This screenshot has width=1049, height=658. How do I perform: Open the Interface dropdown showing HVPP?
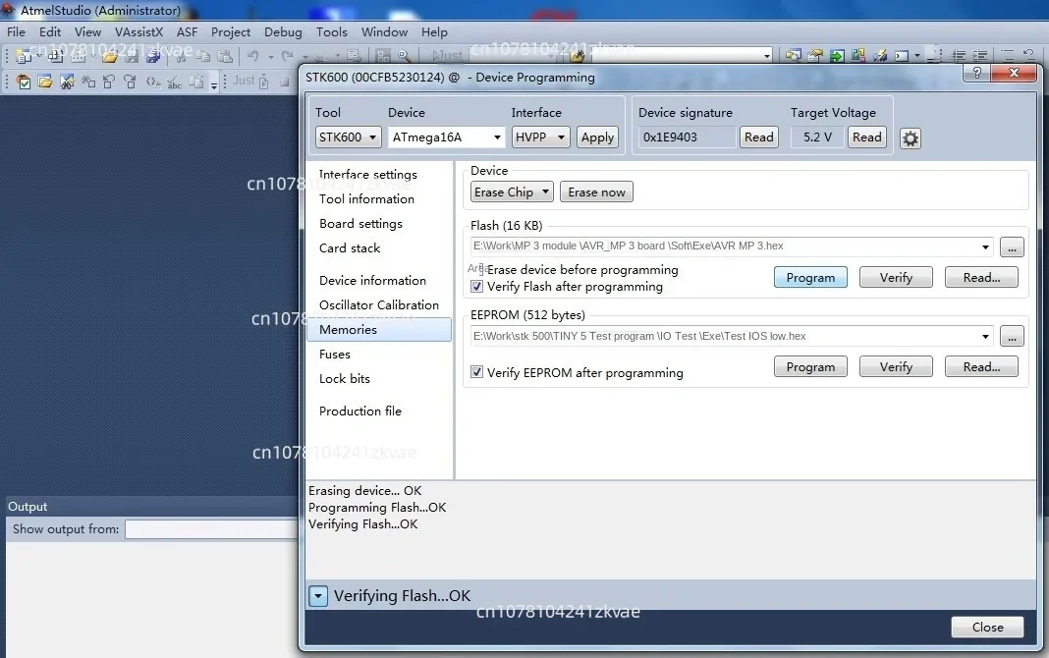coord(540,137)
